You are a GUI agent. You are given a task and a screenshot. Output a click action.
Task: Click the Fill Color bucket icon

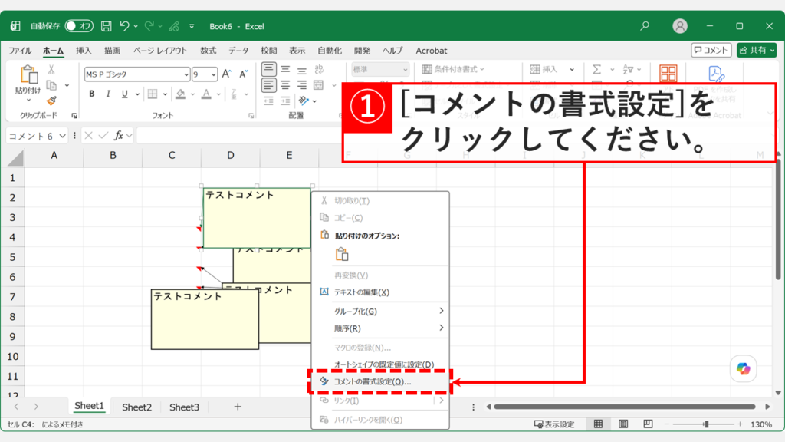(x=181, y=94)
